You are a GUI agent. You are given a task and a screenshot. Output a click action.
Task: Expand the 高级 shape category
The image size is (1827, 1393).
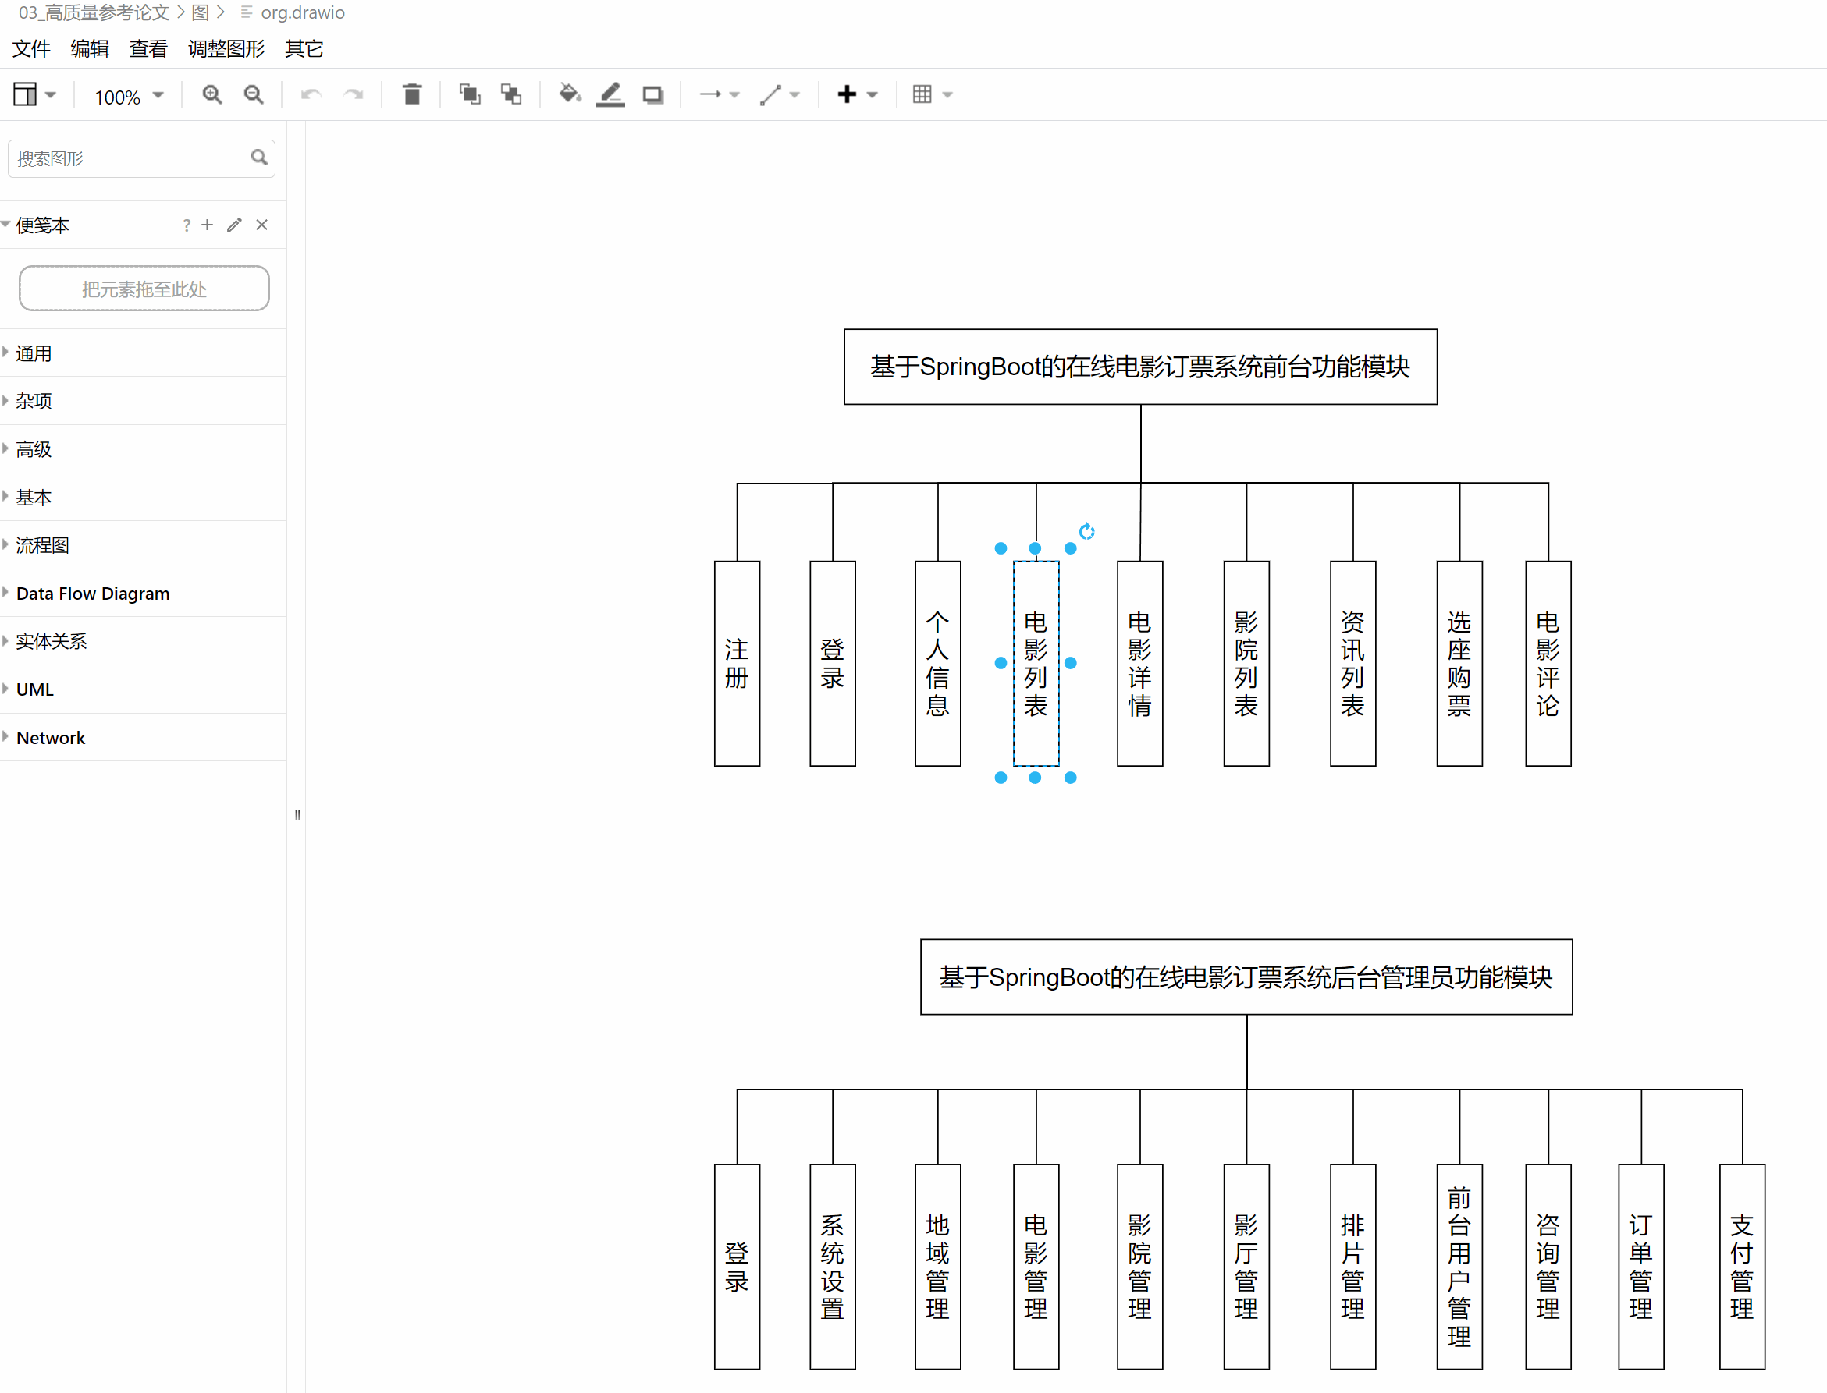(x=143, y=449)
